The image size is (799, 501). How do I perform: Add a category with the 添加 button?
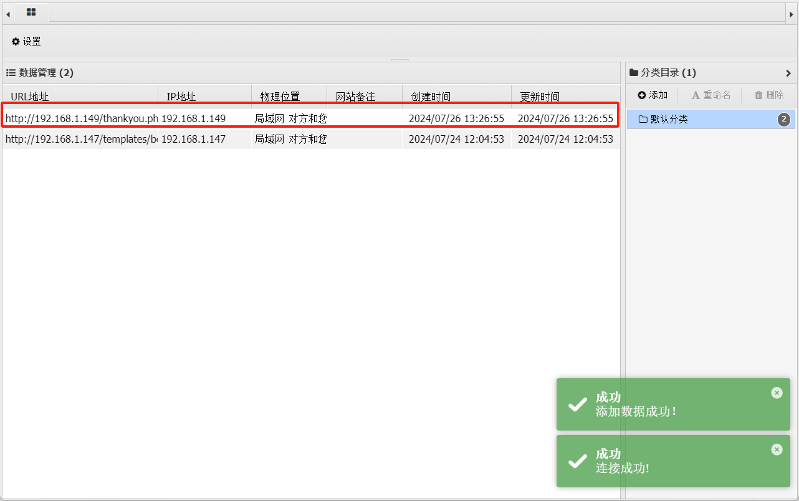[x=653, y=95]
